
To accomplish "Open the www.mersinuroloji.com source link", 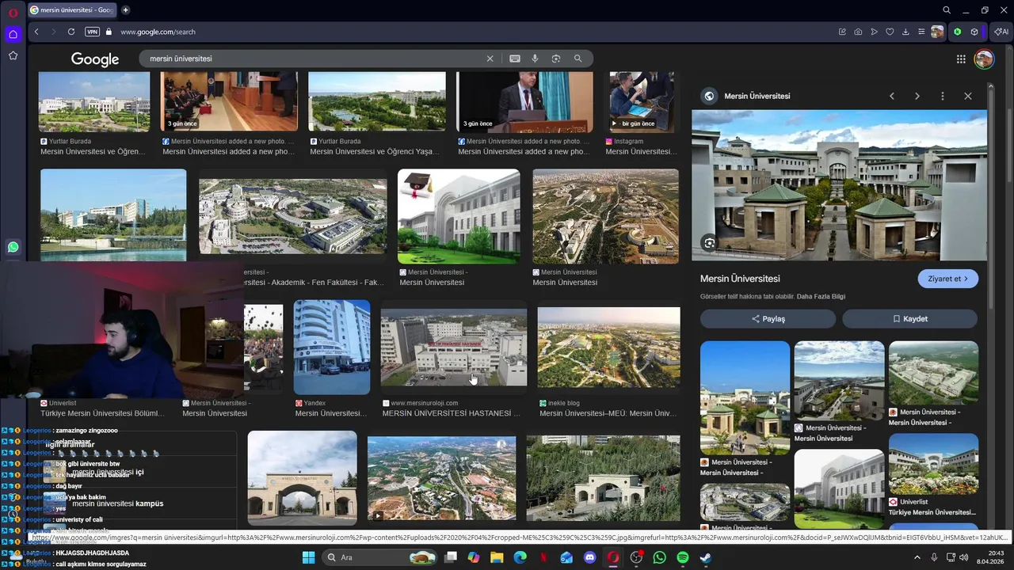I will coord(425,403).
